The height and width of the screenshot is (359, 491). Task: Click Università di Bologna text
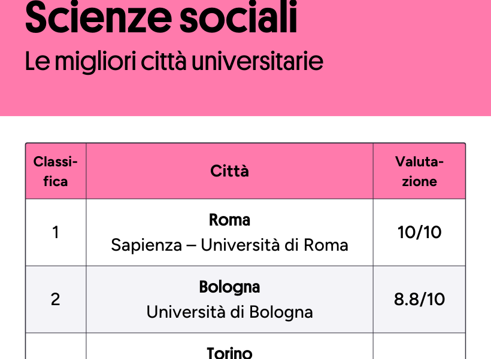[229, 312]
